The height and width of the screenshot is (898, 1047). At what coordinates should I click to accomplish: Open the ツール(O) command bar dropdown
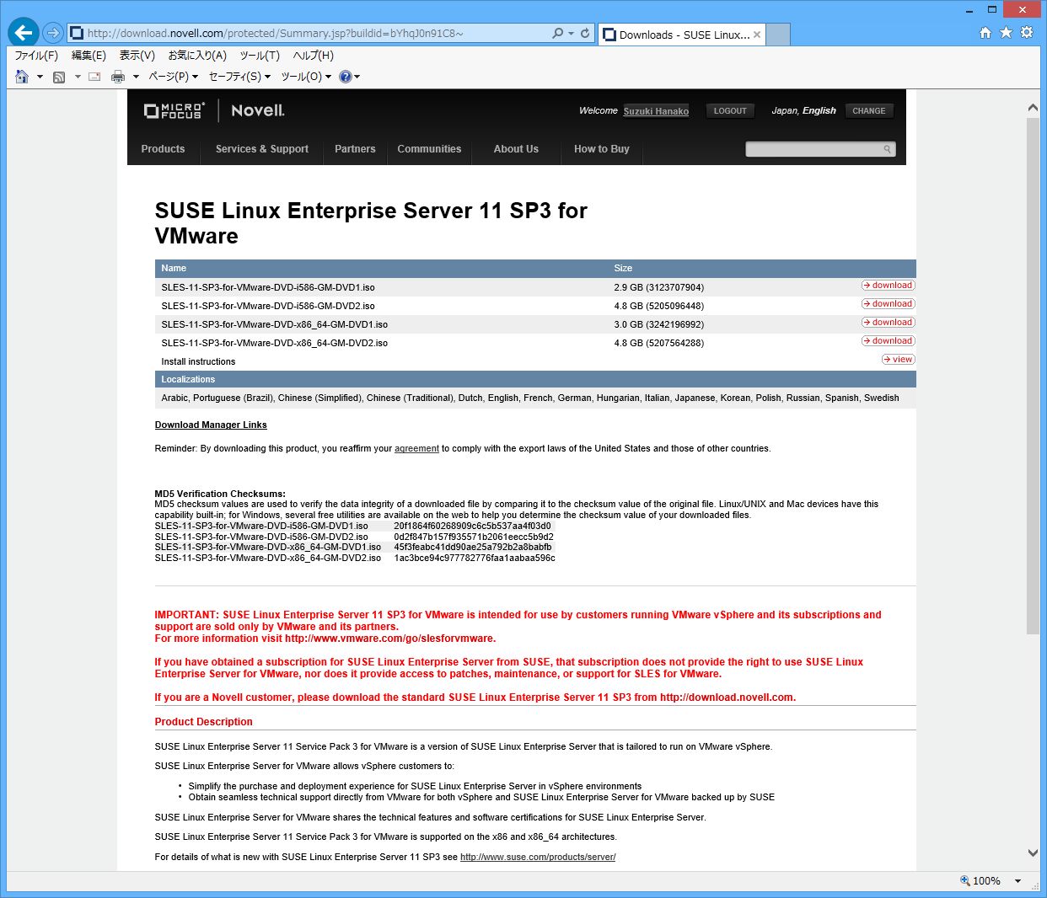pos(306,77)
